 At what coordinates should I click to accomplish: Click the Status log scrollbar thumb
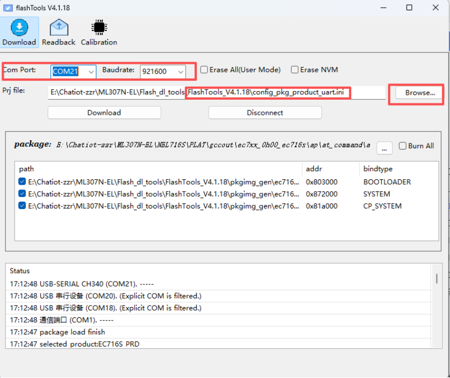pyautogui.click(x=436, y=278)
